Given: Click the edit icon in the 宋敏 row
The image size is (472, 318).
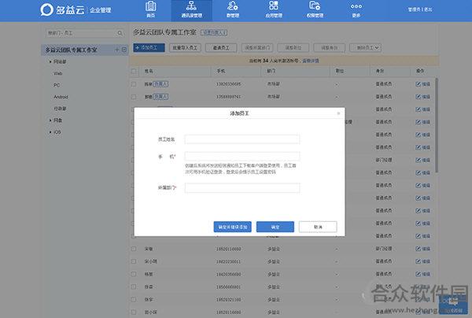Looking at the screenshot, I should (x=418, y=249).
